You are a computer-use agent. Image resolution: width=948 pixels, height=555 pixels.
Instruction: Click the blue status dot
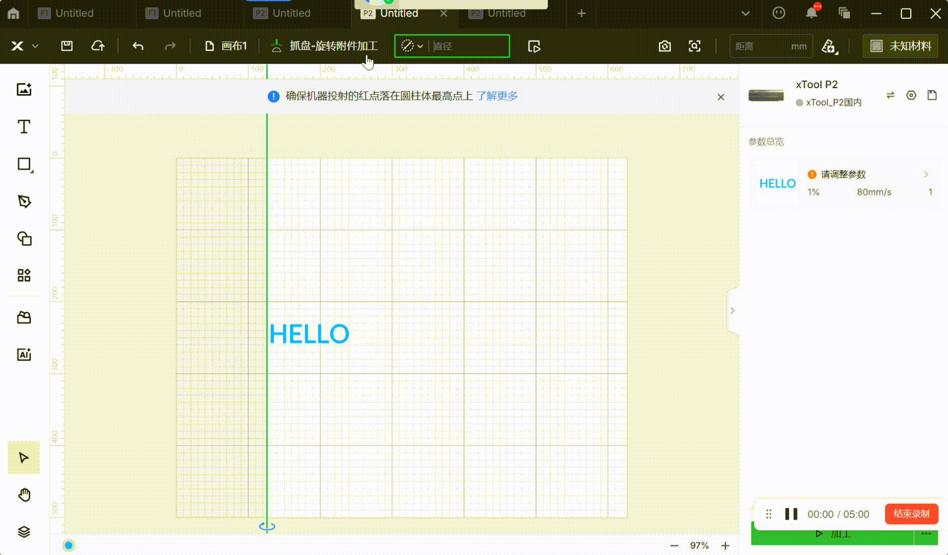[69, 545]
